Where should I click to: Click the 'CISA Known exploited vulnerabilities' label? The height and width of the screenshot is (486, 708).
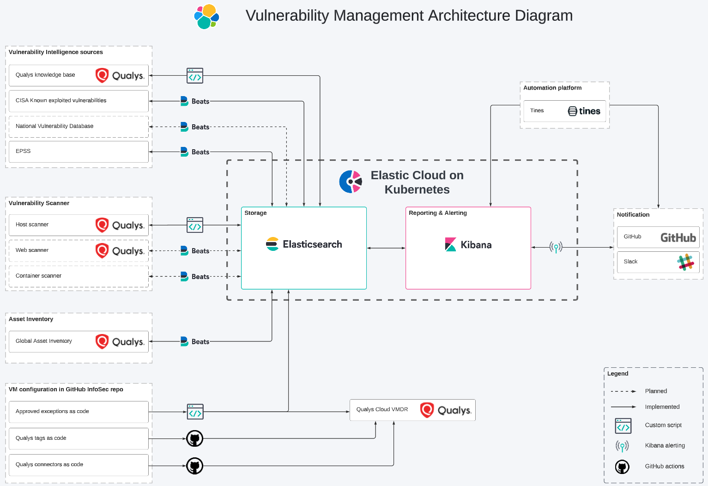click(x=61, y=100)
